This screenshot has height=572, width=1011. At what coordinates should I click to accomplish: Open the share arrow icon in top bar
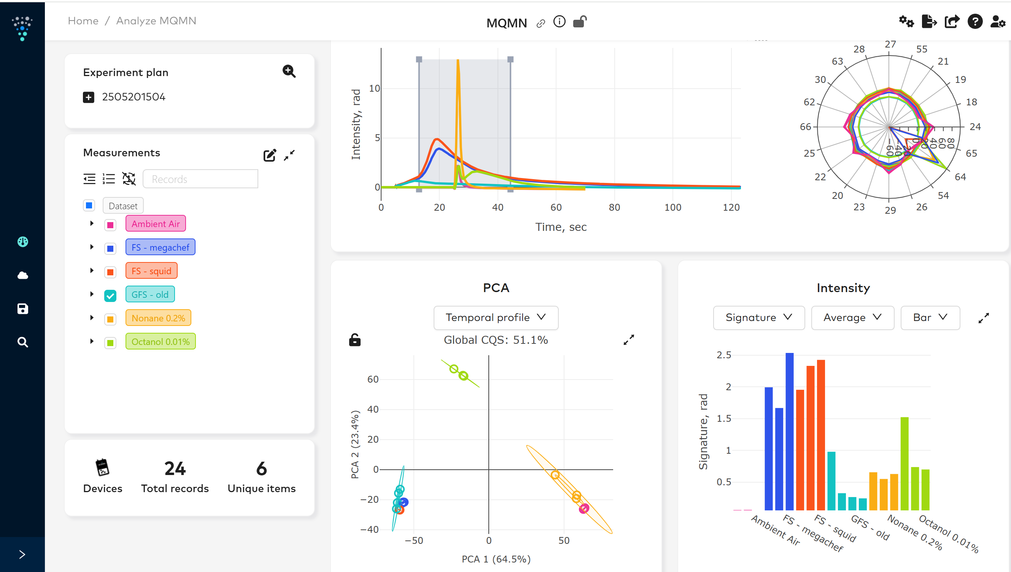(x=952, y=22)
